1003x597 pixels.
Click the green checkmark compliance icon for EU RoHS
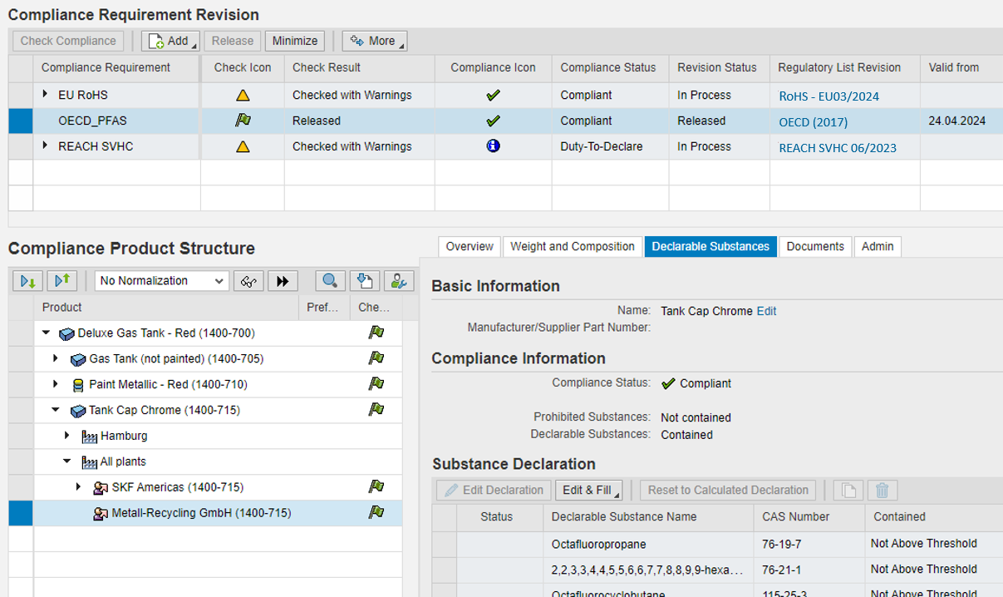point(493,95)
